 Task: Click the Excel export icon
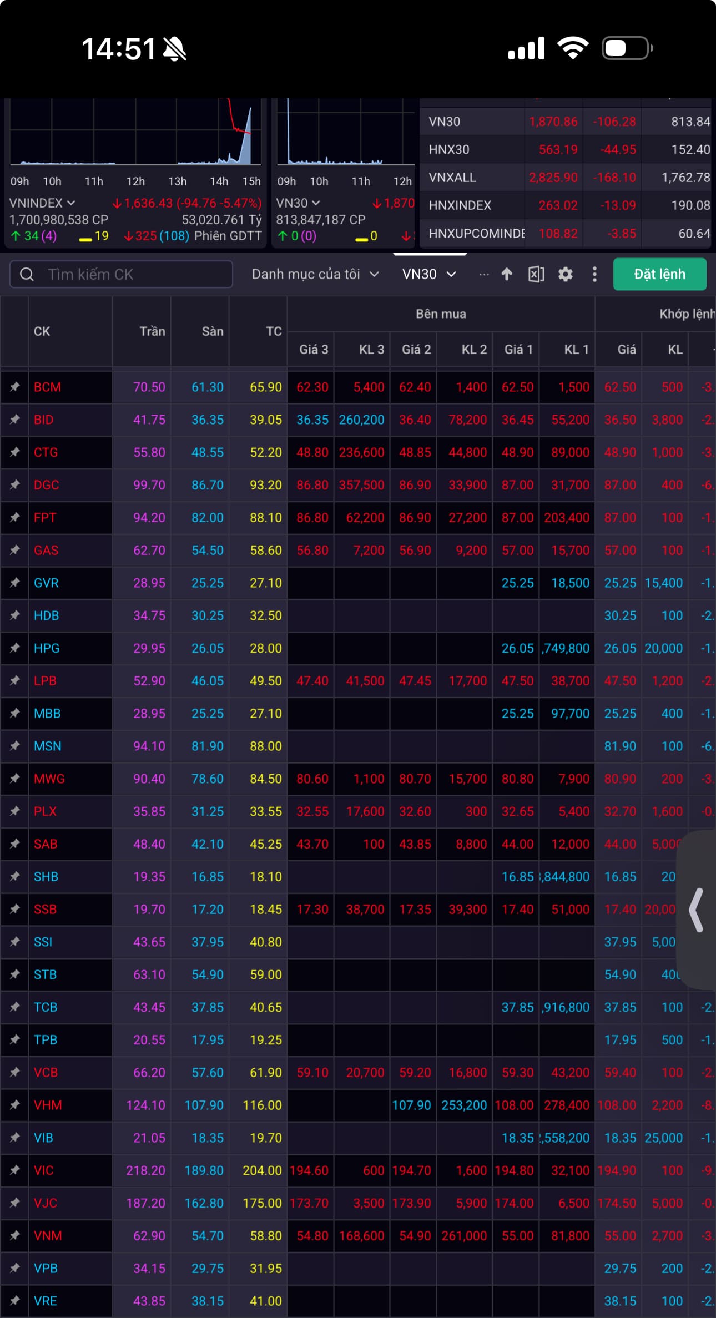point(536,274)
